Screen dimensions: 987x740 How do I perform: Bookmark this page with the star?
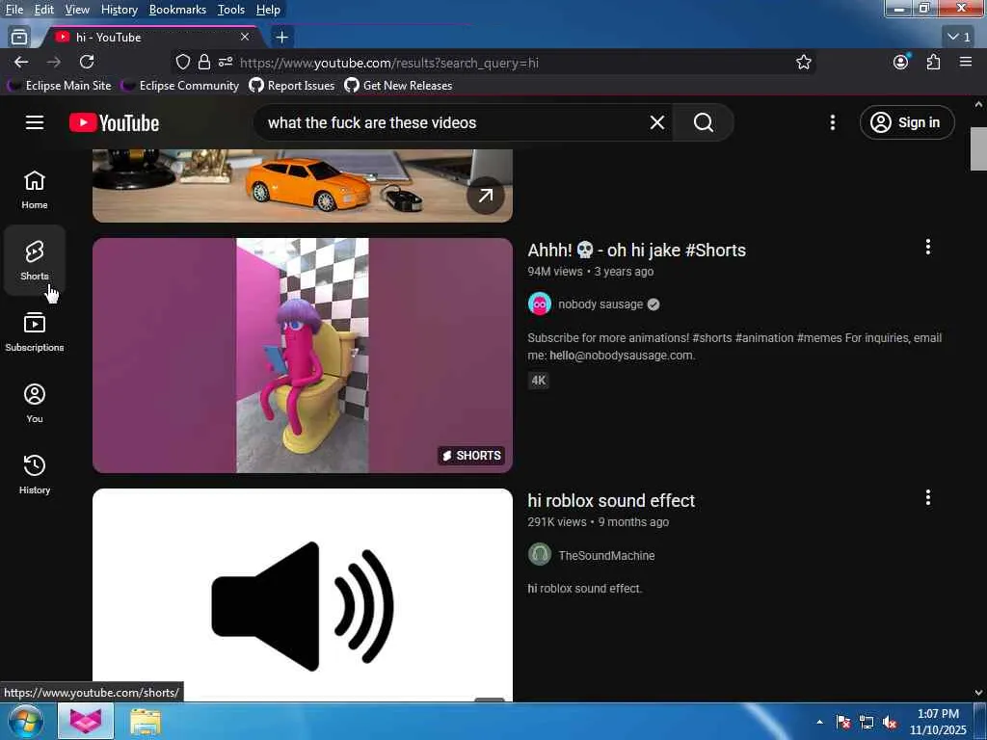click(803, 62)
